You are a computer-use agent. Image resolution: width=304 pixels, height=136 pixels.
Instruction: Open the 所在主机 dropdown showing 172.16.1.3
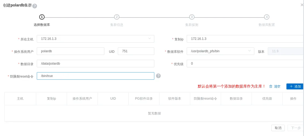click(95, 39)
